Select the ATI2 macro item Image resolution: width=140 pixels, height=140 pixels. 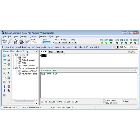pyautogui.click(x=24, y=63)
